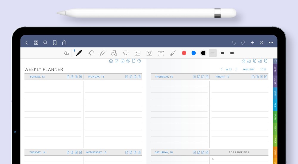Pick the Lasso selection tool

click(x=126, y=53)
